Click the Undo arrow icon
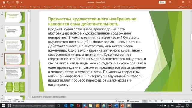 click(8, 2)
